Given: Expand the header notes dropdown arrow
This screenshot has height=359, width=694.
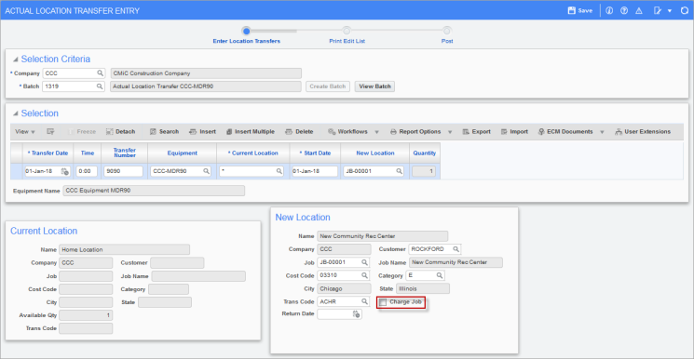Looking at the screenshot, I should click(669, 10).
